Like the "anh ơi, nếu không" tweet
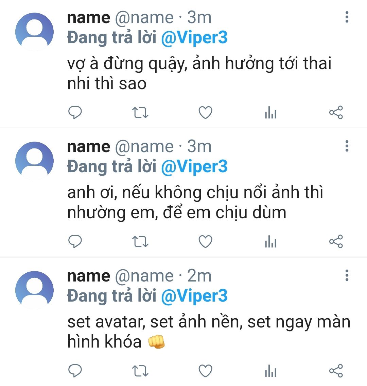The height and width of the screenshot is (386, 367). tap(205, 242)
